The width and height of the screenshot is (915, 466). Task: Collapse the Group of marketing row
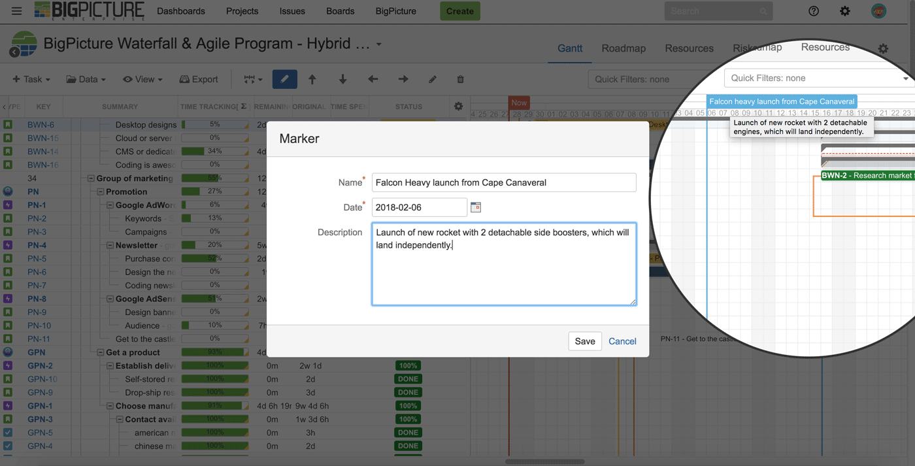pyautogui.click(x=91, y=178)
